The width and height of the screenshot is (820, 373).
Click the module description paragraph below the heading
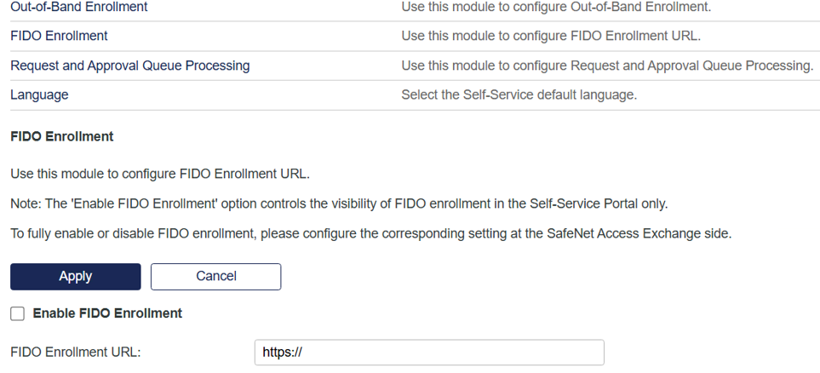159,175
